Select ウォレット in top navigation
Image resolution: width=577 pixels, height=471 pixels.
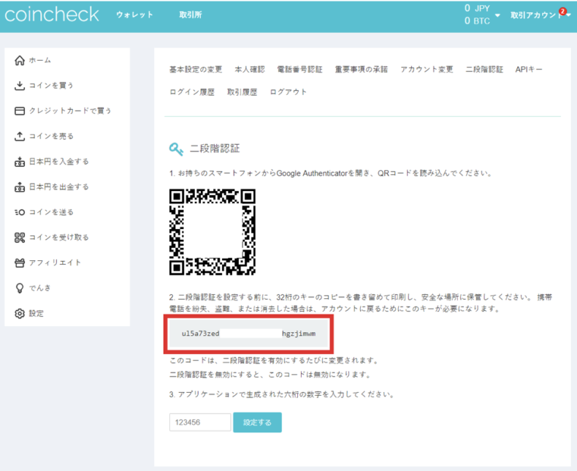tap(134, 15)
